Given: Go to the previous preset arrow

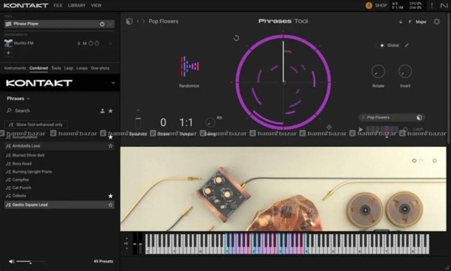Looking at the screenshot, I should tap(138, 21).
